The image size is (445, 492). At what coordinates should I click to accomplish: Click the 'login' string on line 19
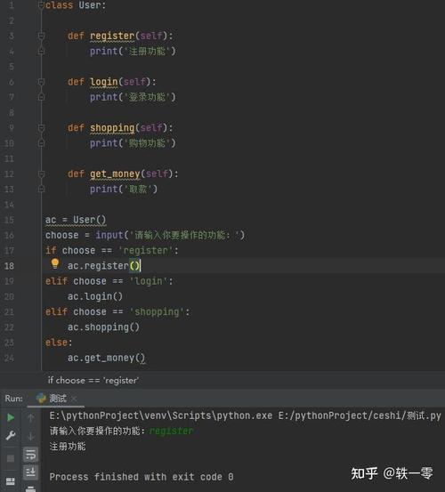[149, 281]
